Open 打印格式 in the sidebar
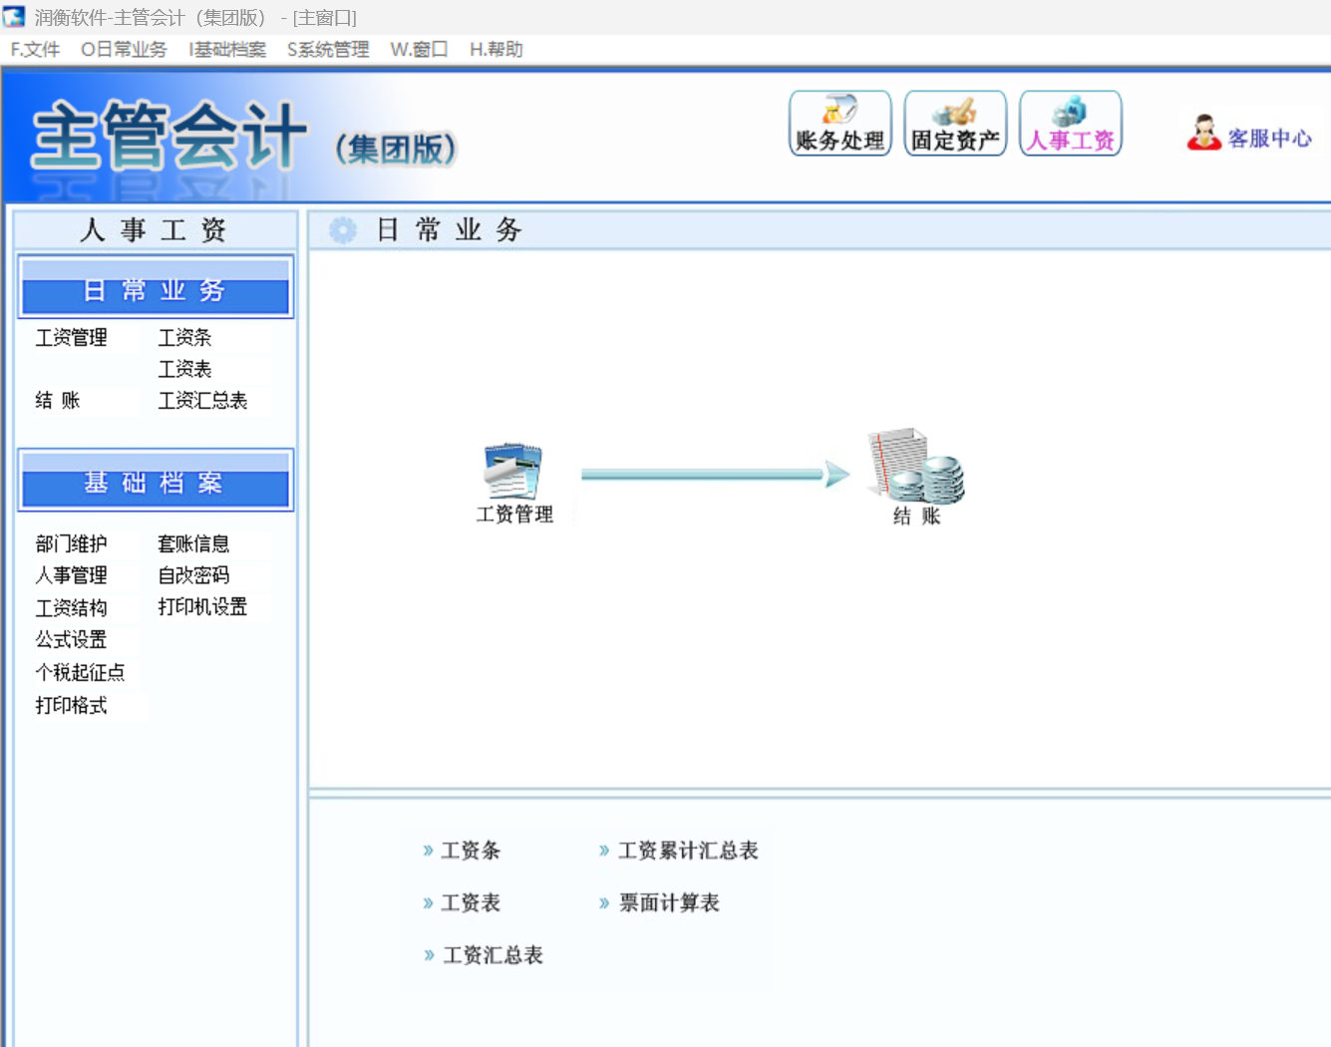Viewport: 1331px width, 1047px height. (x=72, y=706)
